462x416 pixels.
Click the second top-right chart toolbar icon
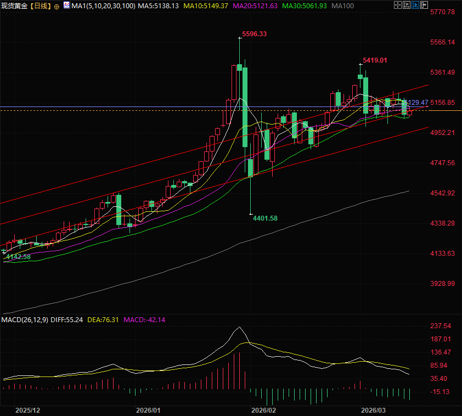407,5
